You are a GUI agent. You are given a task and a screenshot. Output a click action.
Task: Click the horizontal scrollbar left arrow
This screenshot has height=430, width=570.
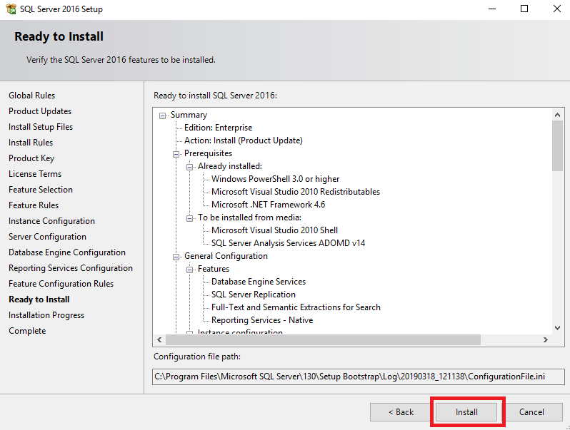pyautogui.click(x=159, y=339)
